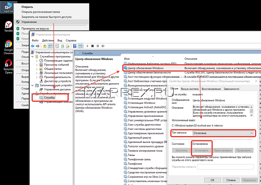Toggle the Action Pane toolbar icon
Viewport: 261px width, 185px height.
[80, 46]
